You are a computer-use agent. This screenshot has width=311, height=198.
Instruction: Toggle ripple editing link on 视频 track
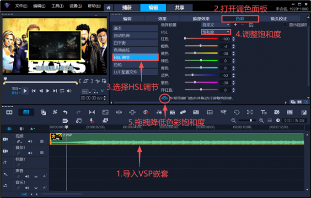coord(19,141)
